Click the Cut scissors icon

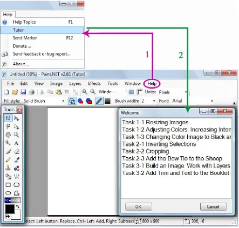42,92
